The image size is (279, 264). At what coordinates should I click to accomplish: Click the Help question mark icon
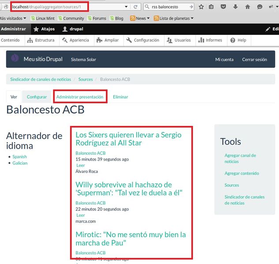point(233,40)
